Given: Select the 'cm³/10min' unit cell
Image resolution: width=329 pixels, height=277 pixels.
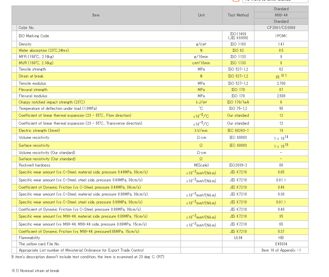Looking at the screenshot, I should pyautogui.click(x=201, y=63).
